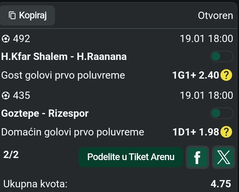This screenshot has width=239, height=192.
Task: Open help icon for 1G1+ bet
Action: (226, 76)
